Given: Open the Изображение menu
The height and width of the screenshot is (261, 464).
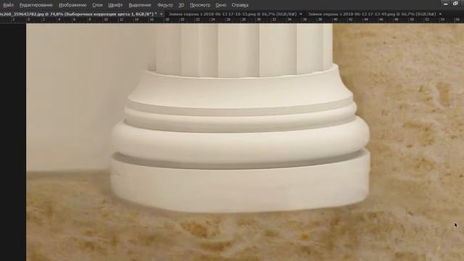Looking at the screenshot, I should click(x=72, y=5).
